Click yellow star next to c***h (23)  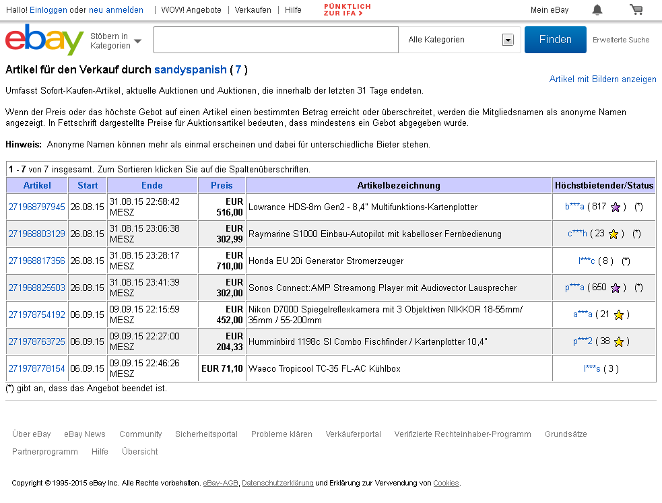click(x=614, y=234)
